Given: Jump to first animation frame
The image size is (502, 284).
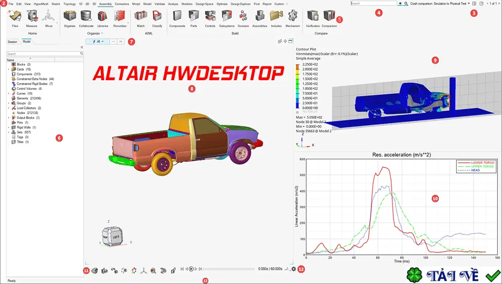Looking at the screenshot, I should click(x=182, y=269).
